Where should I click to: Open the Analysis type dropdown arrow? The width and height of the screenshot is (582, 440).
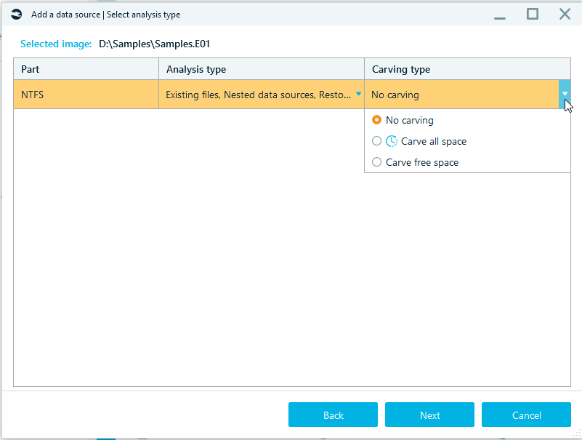click(x=358, y=94)
